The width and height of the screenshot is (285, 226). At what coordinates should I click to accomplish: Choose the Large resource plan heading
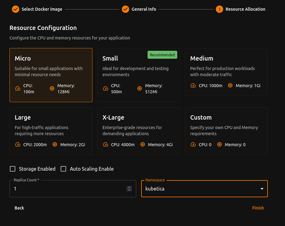[23, 118]
